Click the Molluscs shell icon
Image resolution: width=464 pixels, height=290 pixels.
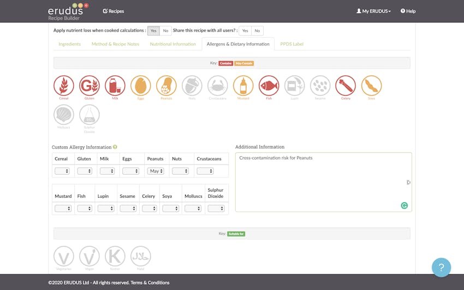(64, 115)
